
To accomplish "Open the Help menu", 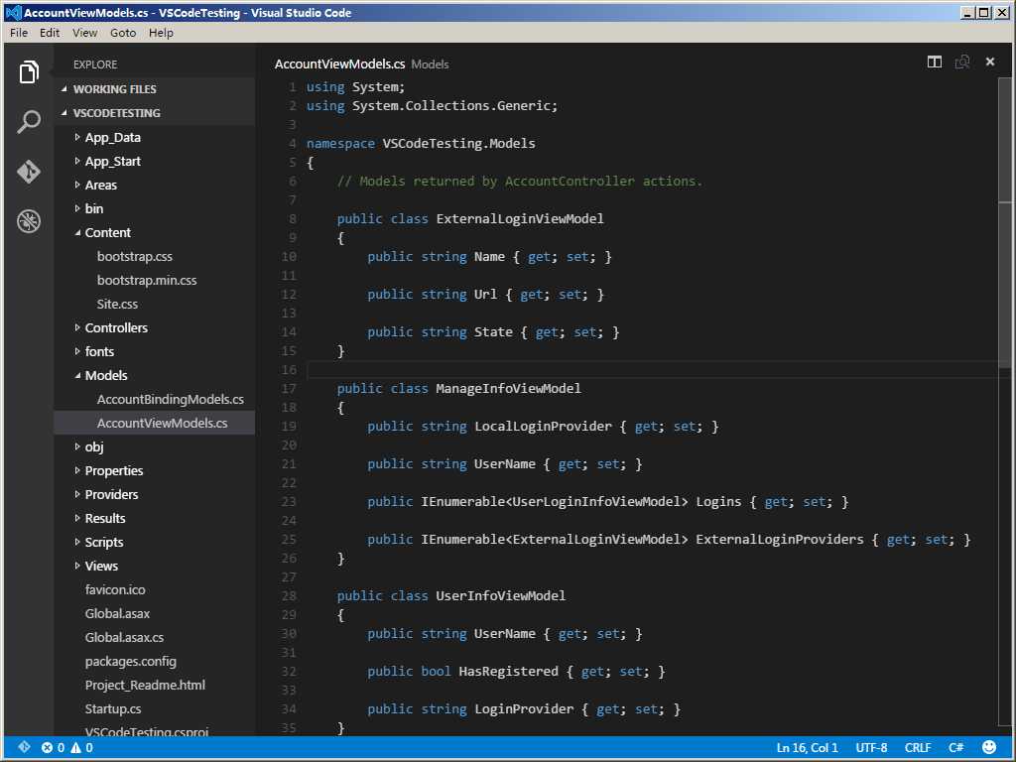I will tap(161, 33).
